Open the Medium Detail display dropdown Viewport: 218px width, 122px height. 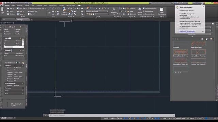[x=181, y=118]
